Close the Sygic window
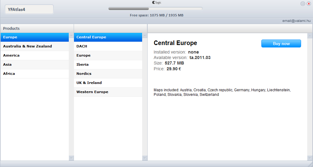 (x=309, y=4)
